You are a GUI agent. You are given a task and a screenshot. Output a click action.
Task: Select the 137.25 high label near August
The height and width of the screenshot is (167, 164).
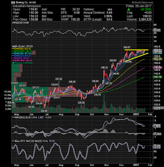click(x=59, y=79)
